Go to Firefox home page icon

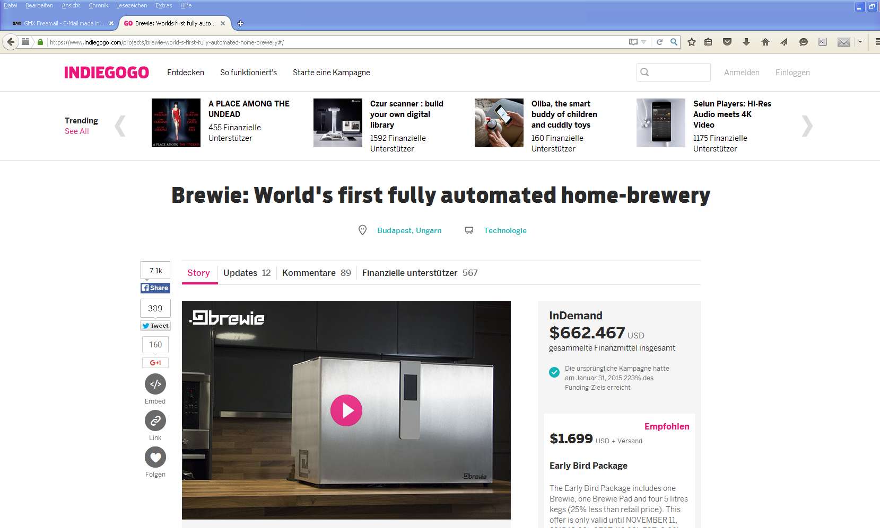(x=765, y=42)
